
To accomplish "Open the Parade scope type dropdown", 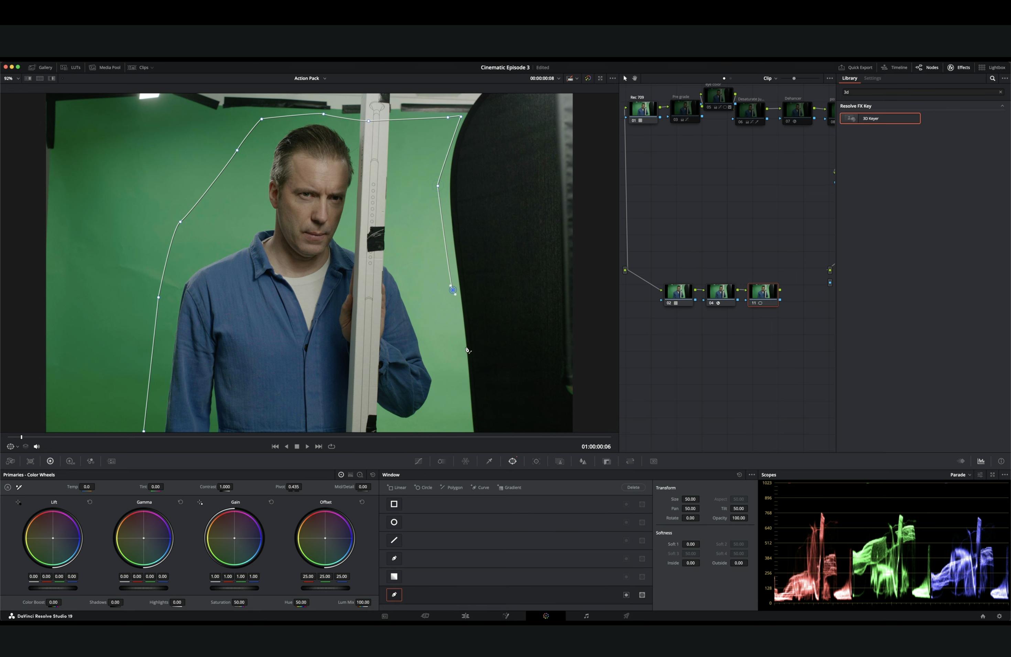I will click(960, 475).
